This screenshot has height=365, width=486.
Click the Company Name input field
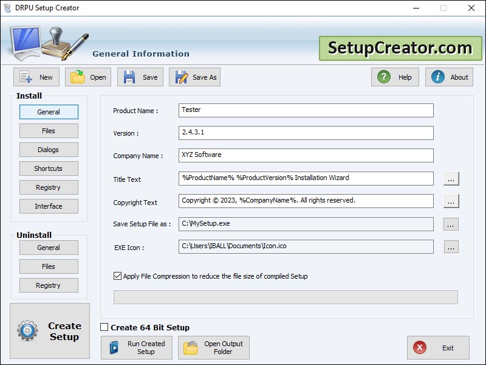point(306,155)
